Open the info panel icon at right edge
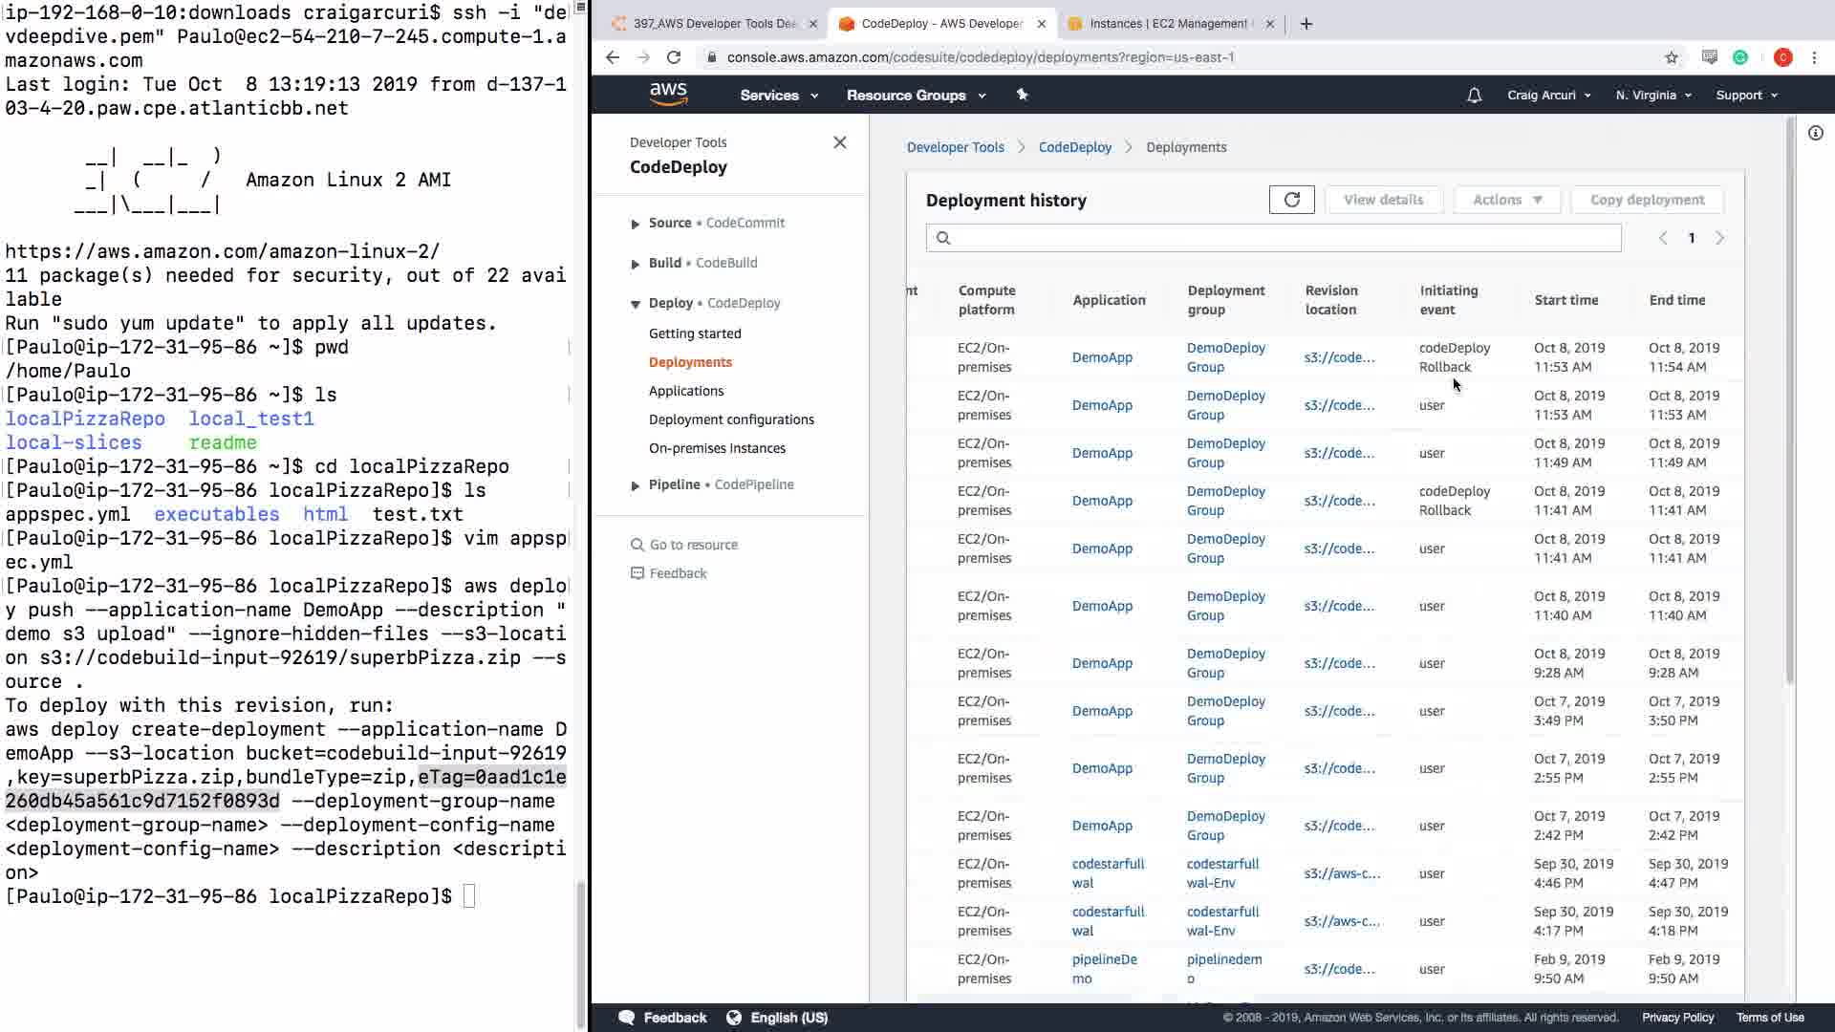The height and width of the screenshot is (1032, 1835). coord(1815,134)
